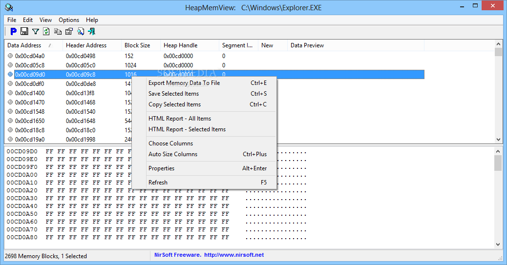Click the up arrow of hex pane scrollbar
The image size is (507, 265).
[x=498, y=151]
